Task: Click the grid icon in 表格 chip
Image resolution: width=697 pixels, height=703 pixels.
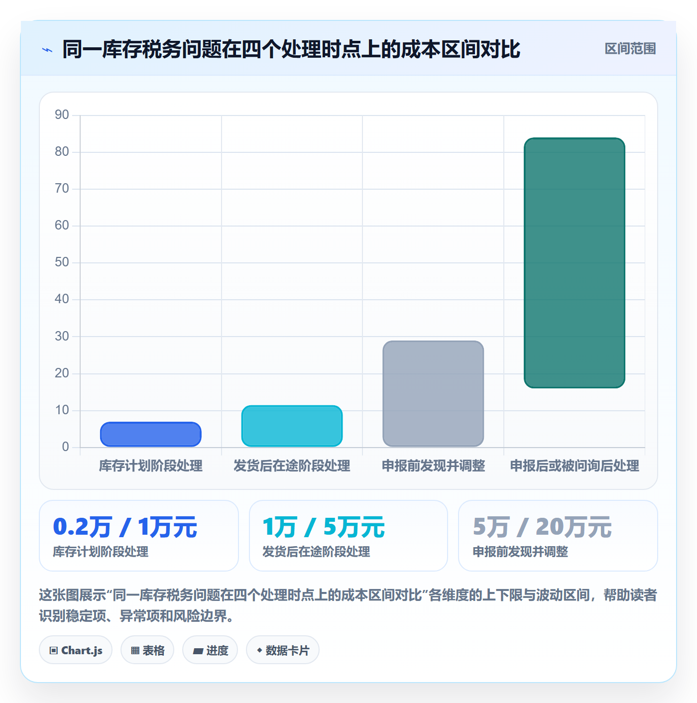Action: pyautogui.click(x=135, y=650)
